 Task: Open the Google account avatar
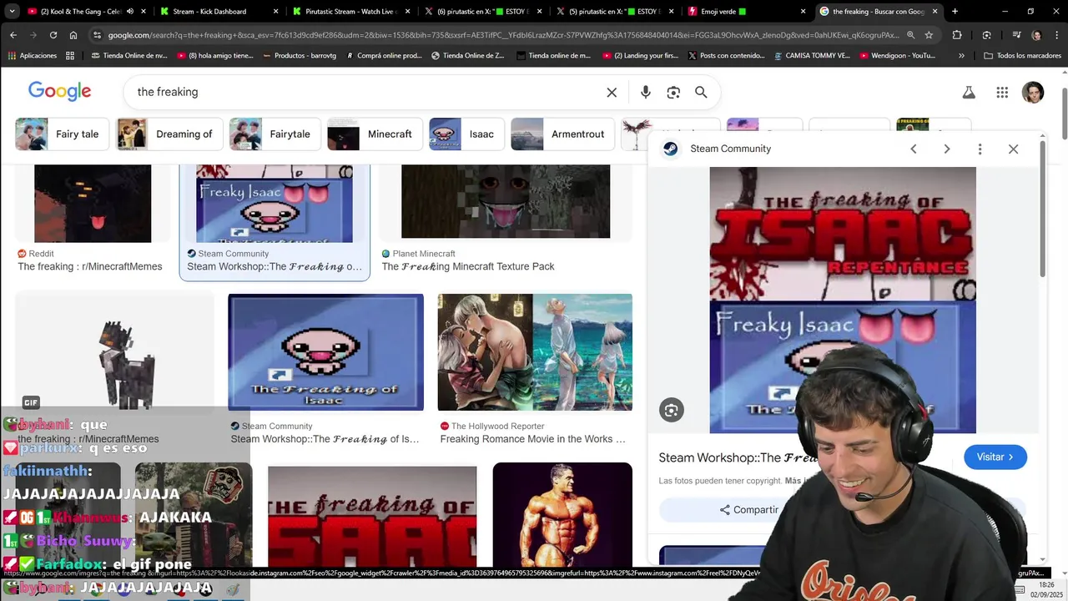tap(1033, 93)
